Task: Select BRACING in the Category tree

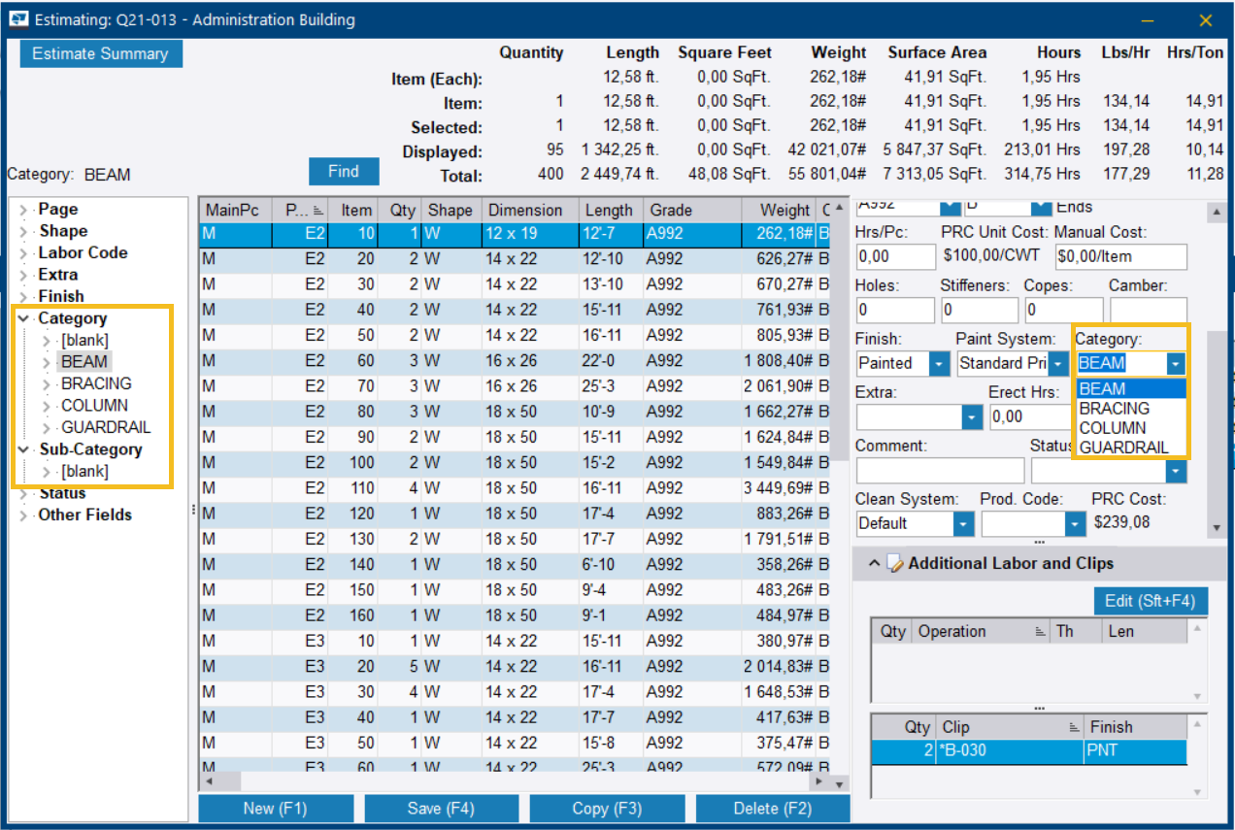Action: pos(96,383)
